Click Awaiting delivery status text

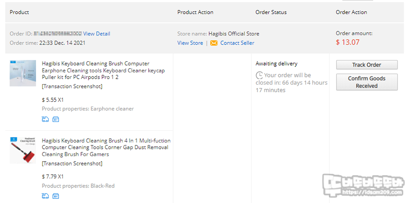(277, 63)
